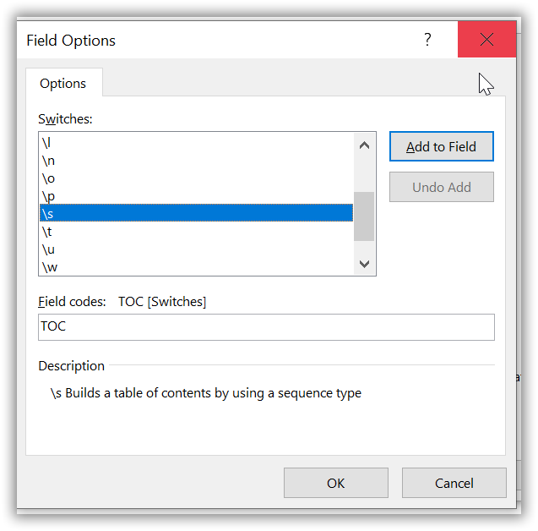Viewport: 538px width, 531px height.
Task: Click the Field Options title bar
Action: point(211,40)
